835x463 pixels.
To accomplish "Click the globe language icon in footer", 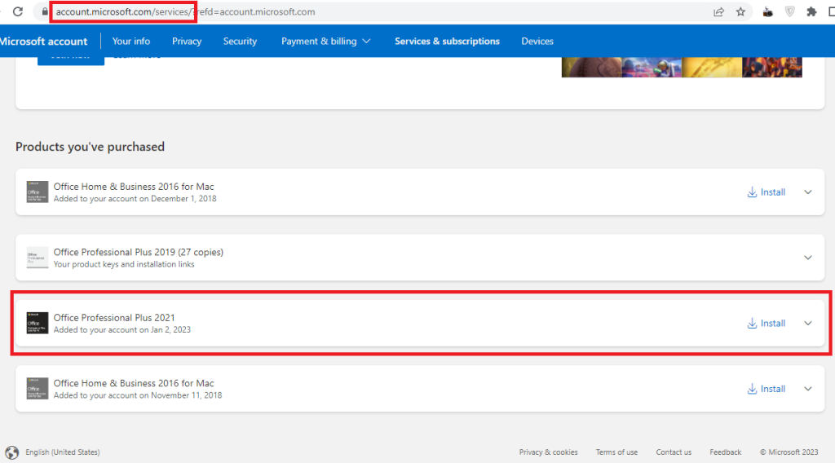I will click(x=11, y=452).
